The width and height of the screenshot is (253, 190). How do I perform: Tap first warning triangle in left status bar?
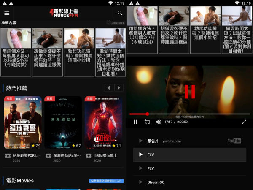tap(5, 3)
